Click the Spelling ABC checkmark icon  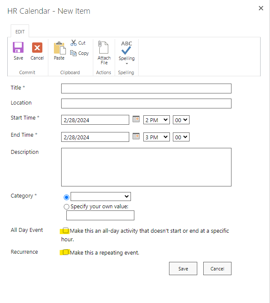pyautogui.click(x=126, y=48)
